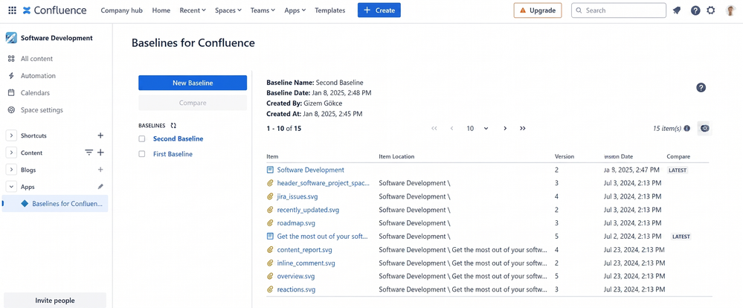Click the Compare button
This screenshot has width=743, height=308.
(x=193, y=103)
